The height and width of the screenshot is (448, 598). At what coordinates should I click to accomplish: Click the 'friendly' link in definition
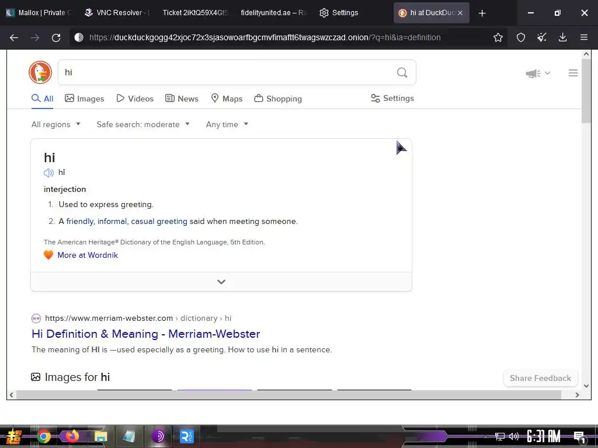pos(80,221)
